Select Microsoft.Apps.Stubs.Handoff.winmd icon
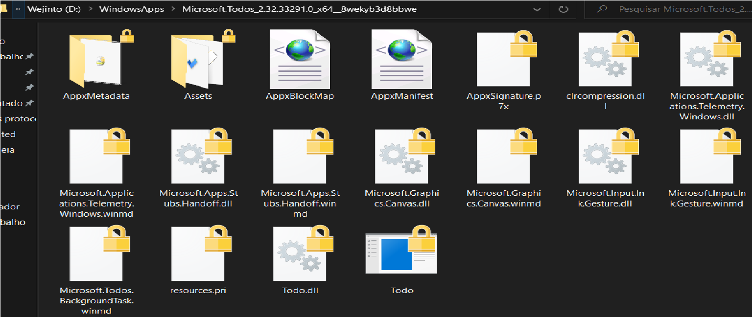752x317 pixels. pyautogui.click(x=303, y=156)
